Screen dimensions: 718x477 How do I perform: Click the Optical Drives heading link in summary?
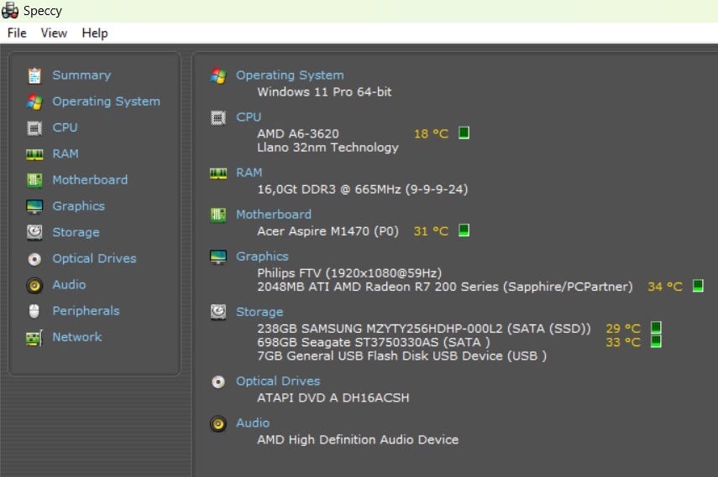[x=278, y=381]
